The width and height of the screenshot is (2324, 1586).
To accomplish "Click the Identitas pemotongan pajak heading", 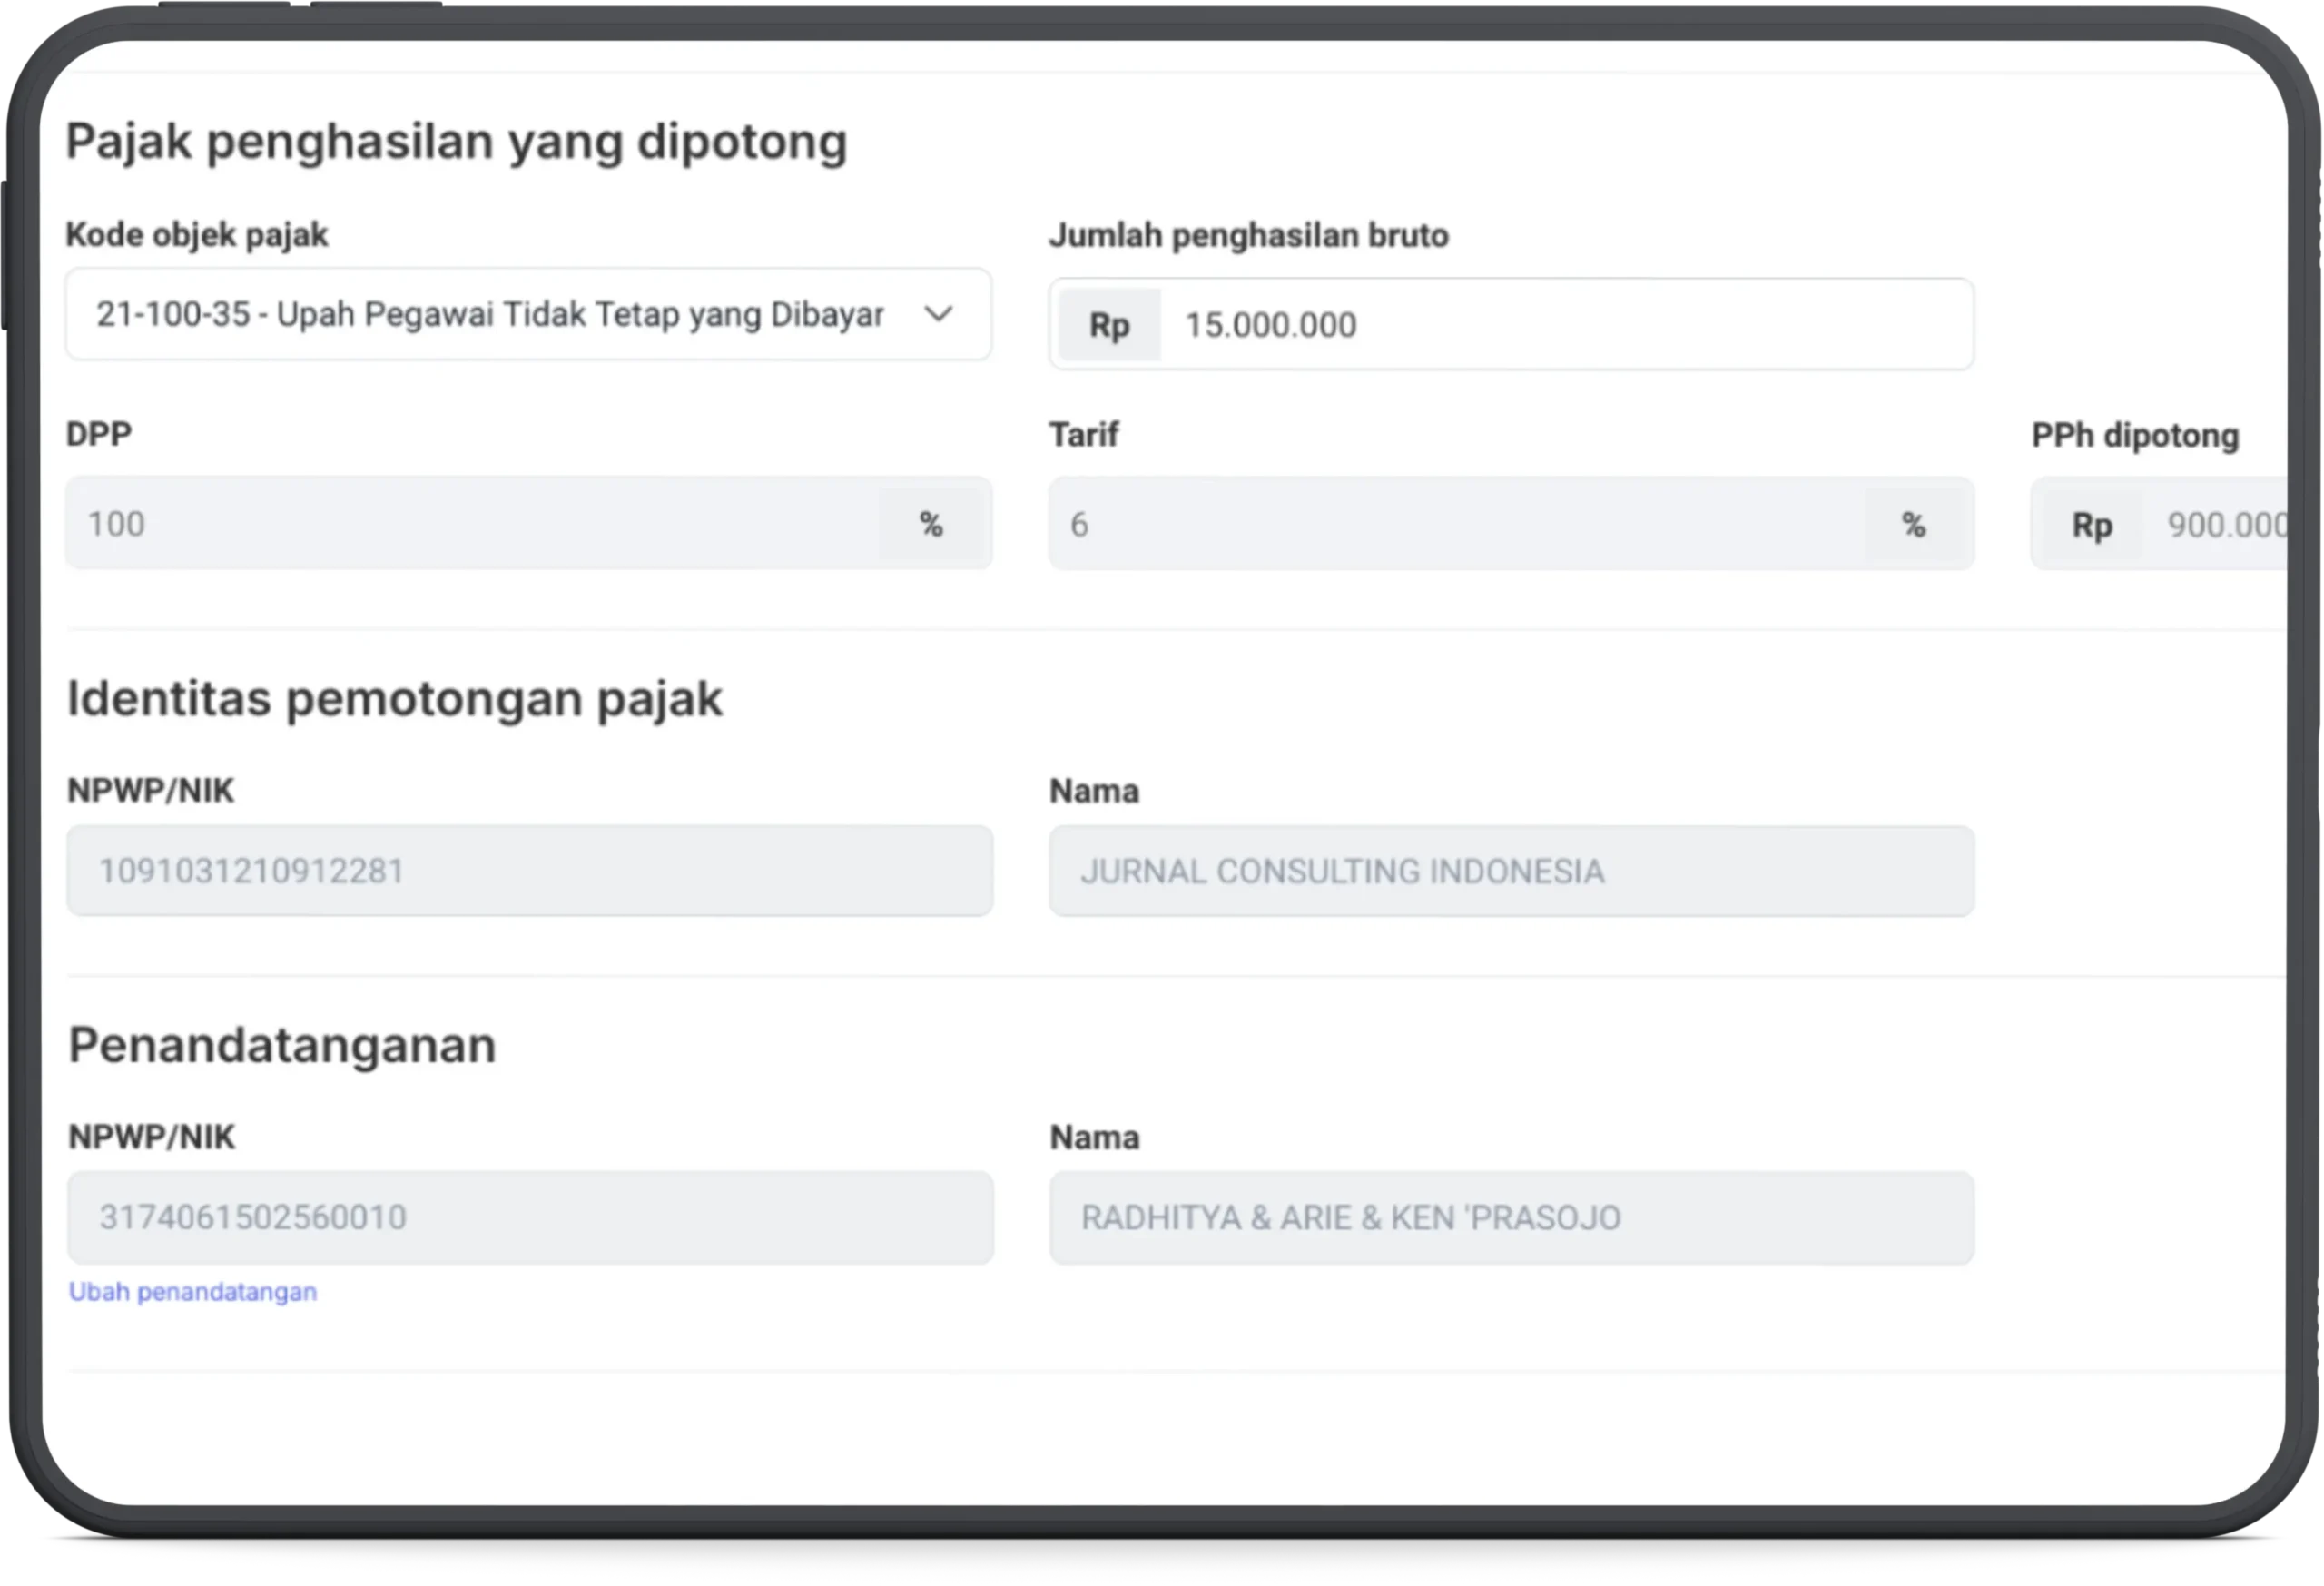I will click(x=394, y=698).
